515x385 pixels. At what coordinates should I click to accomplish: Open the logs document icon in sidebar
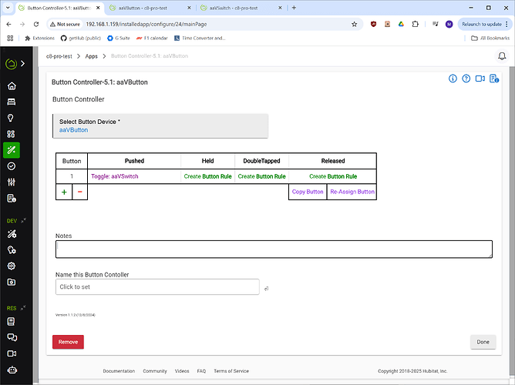[12, 199]
